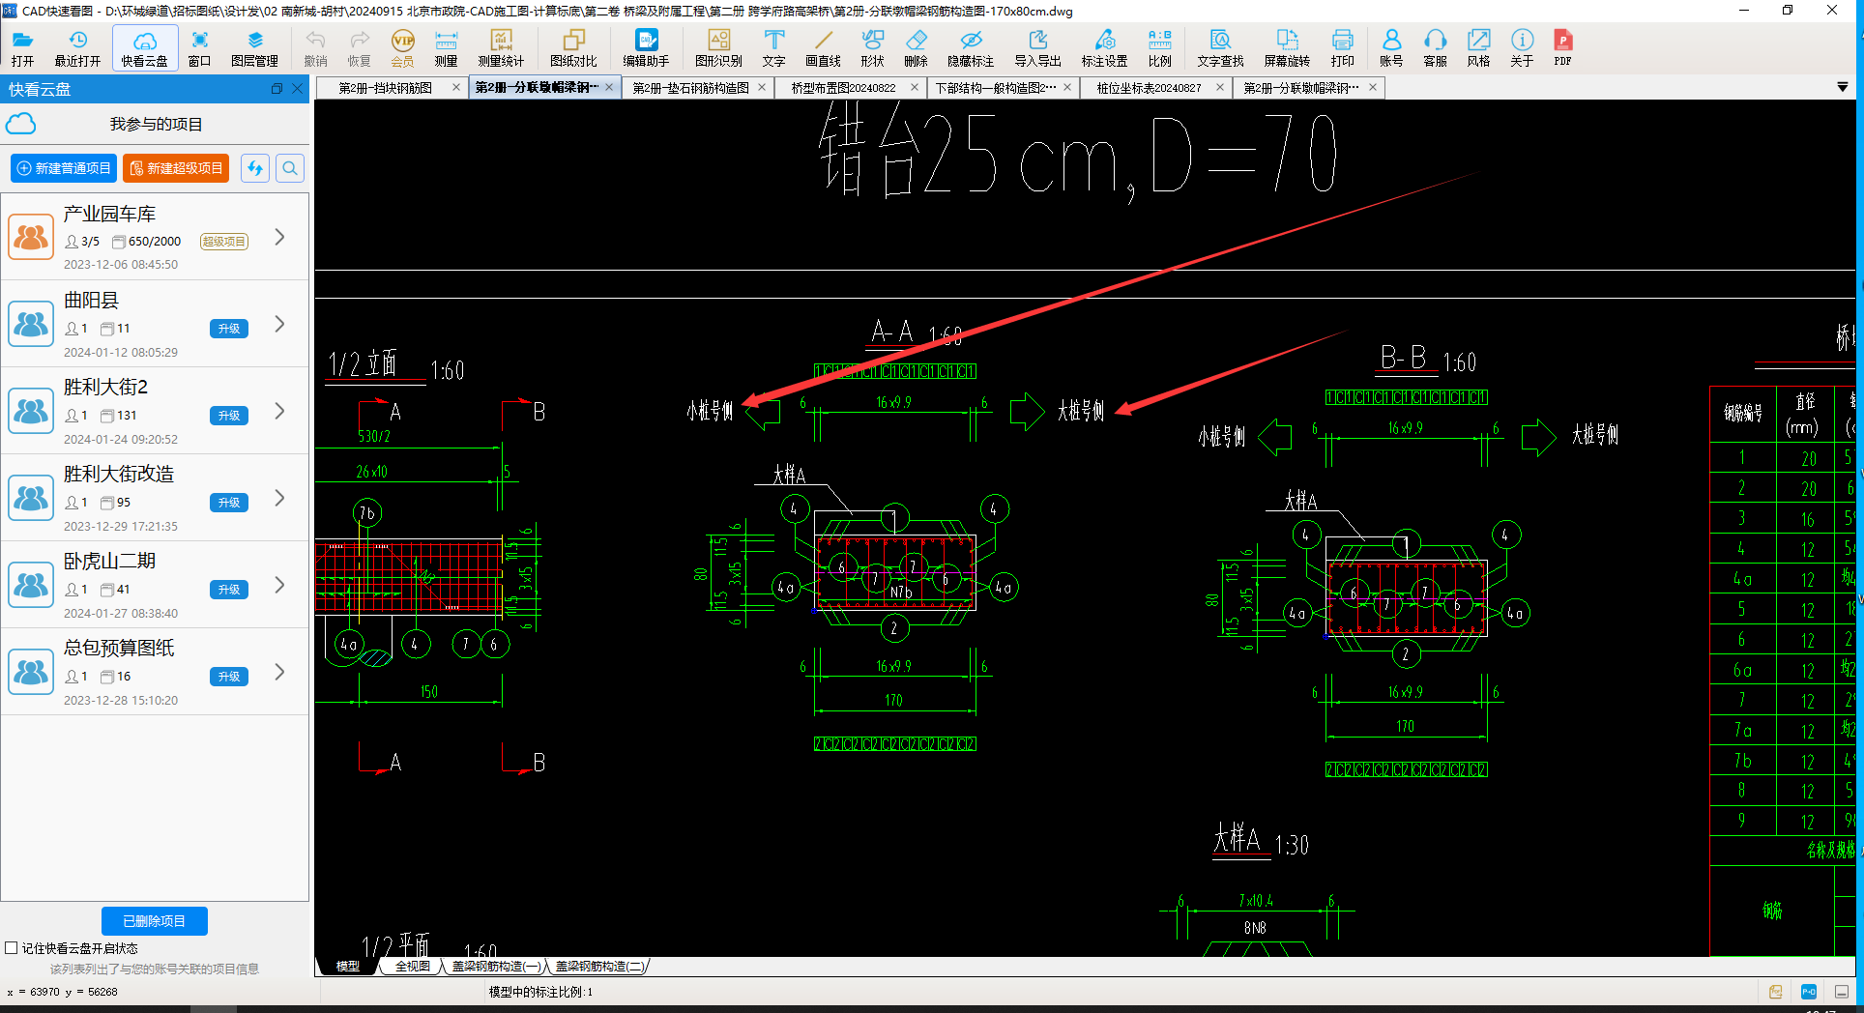This screenshot has width=1864, height=1013.
Task: Click the 我参与的项目 heading
Action: (156, 125)
